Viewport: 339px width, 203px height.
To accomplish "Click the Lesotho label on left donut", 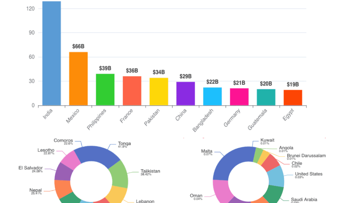I will [45, 150].
